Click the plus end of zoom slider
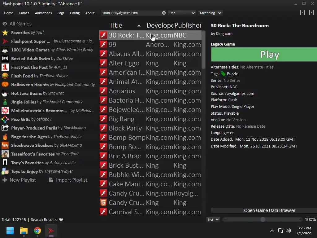The width and height of the screenshot is (317, 238). pyautogui.click(x=300, y=219)
